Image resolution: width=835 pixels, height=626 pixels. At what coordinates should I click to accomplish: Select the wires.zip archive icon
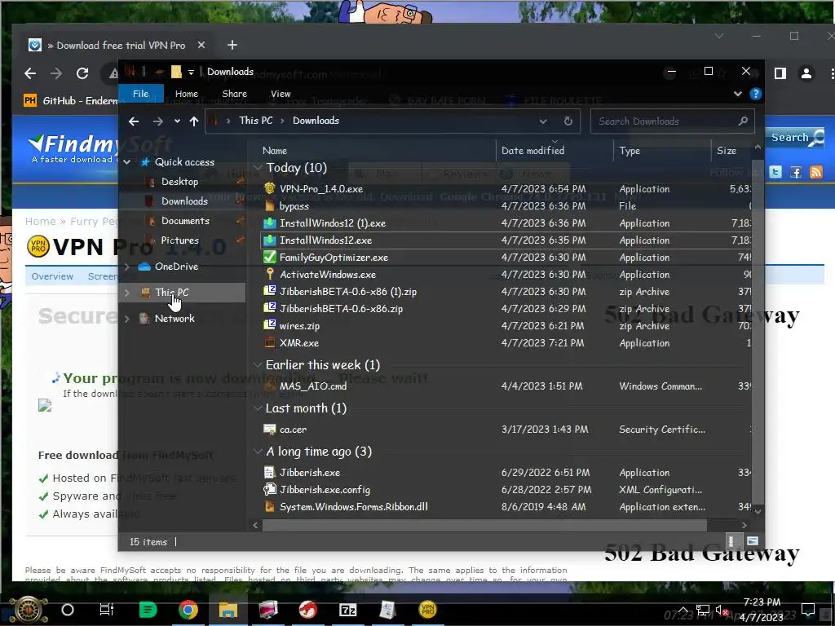click(x=270, y=325)
